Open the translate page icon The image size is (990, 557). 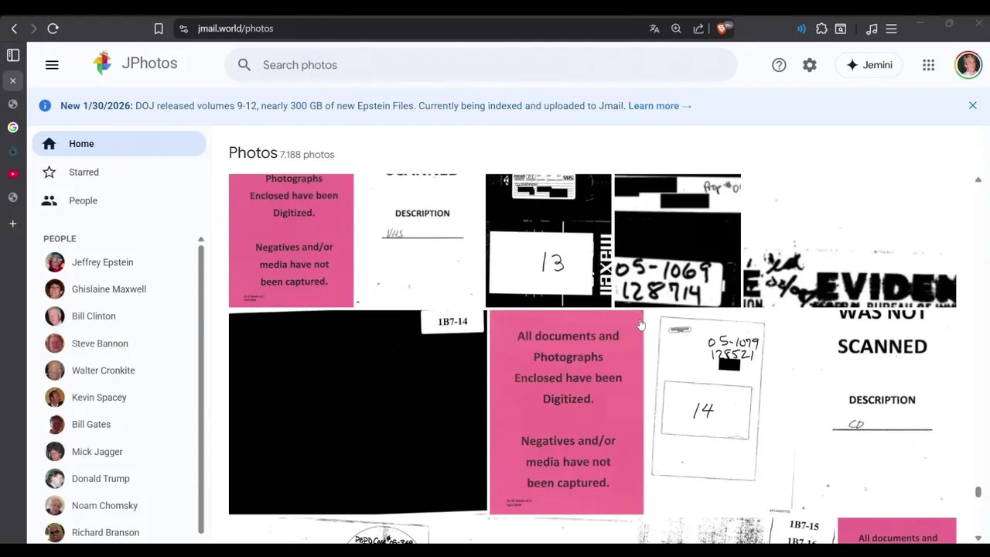click(x=654, y=29)
